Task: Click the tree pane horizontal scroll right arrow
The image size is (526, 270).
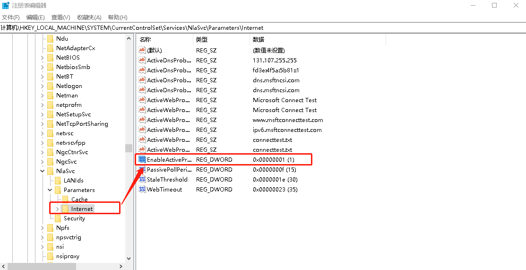Action: coord(121,267)
